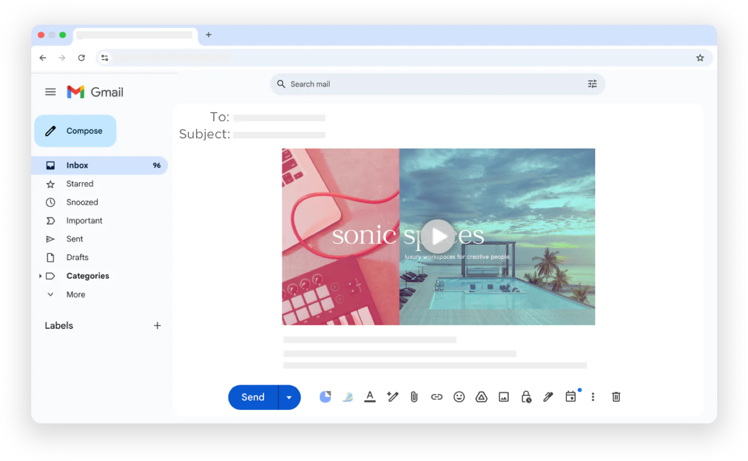This screenshot has height=461, width=748.
Task: Open more options with the three-dot menu
Action: tap(593, 397)
